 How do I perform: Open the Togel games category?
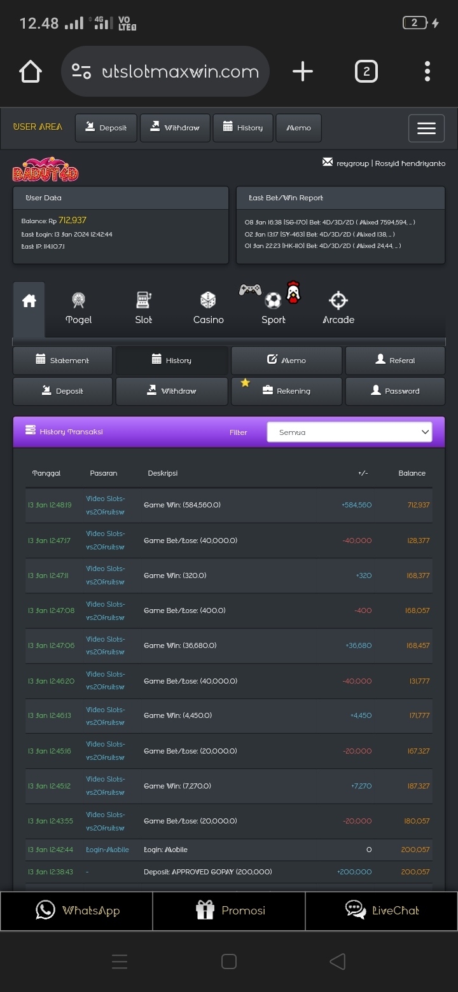[x=79, y=308]
